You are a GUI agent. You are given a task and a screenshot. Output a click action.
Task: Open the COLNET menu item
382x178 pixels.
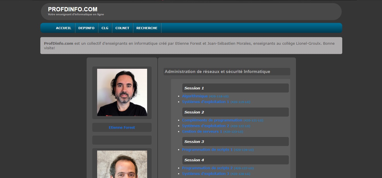tap(122, 28)
